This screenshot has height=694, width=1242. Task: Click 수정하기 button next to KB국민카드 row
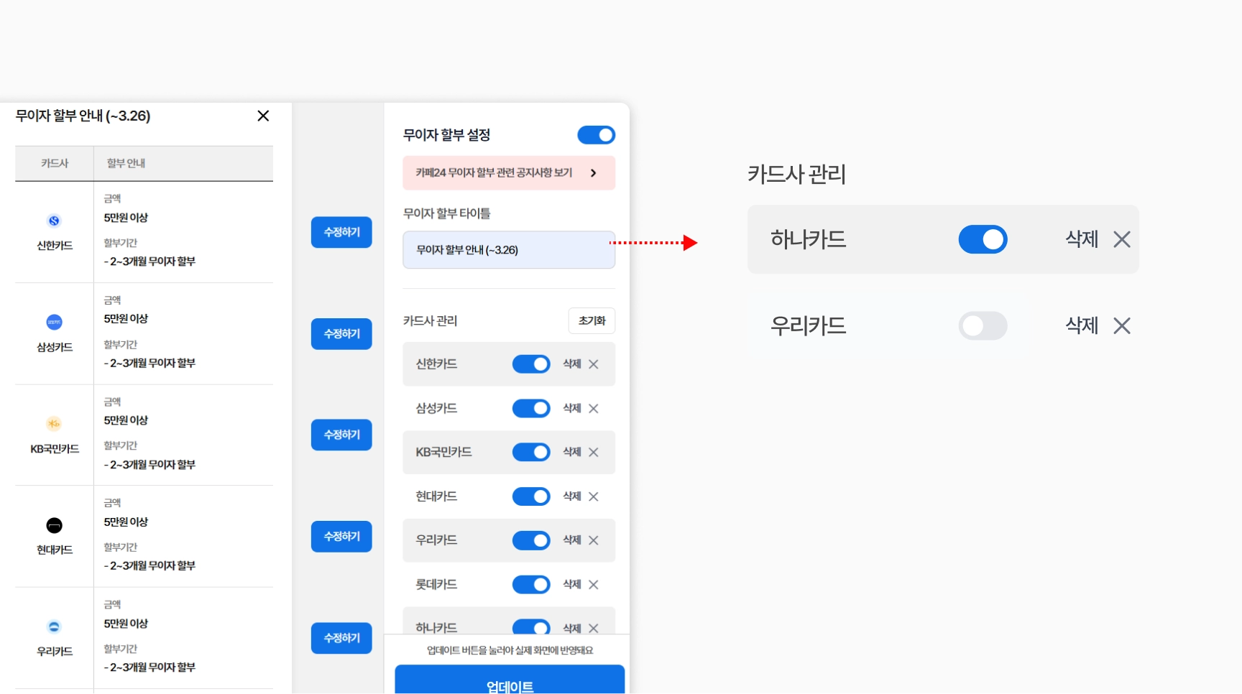click(x=341, y=435)
